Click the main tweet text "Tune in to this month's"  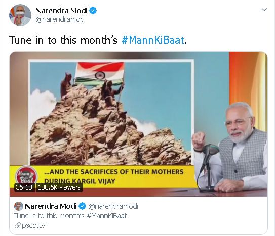click(x=63, y=40)
